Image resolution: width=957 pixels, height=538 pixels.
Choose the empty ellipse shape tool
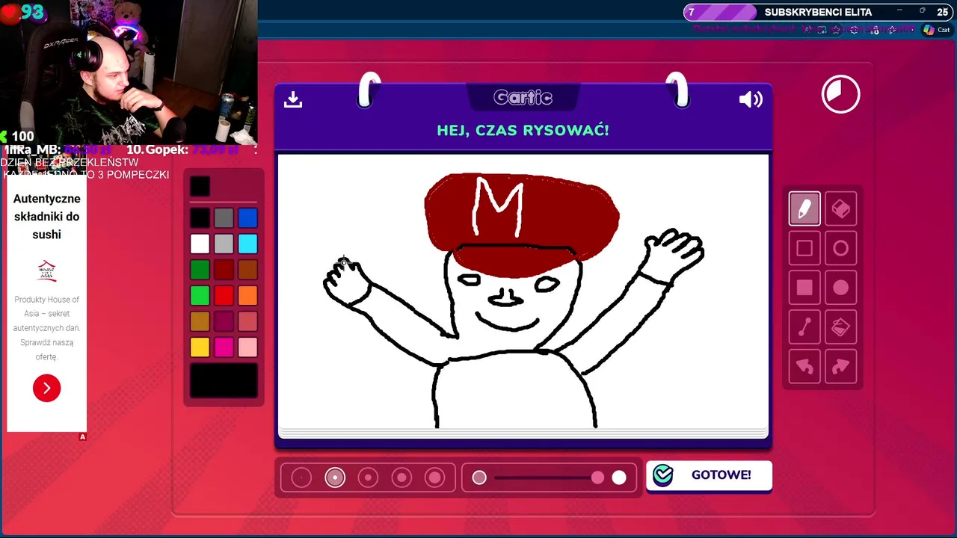pyautogui.click(x=841, y=248)
